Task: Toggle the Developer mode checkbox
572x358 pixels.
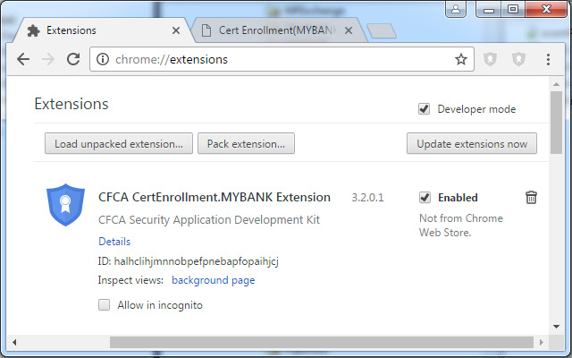Action: pyautogui.click(x=424, y=109)
